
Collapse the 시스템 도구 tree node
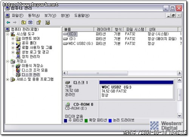tap(8, 34)
